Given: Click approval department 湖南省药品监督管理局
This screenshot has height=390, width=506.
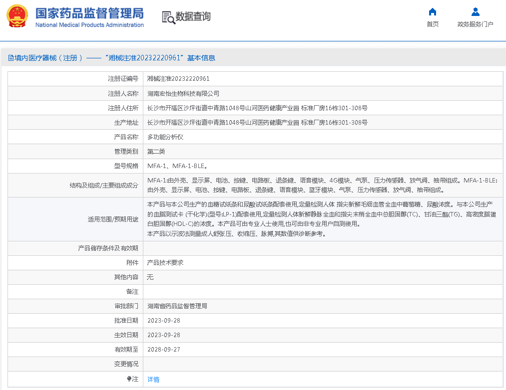Looking at the screenshot, I should pyautogui.click(x=177, y=306).
